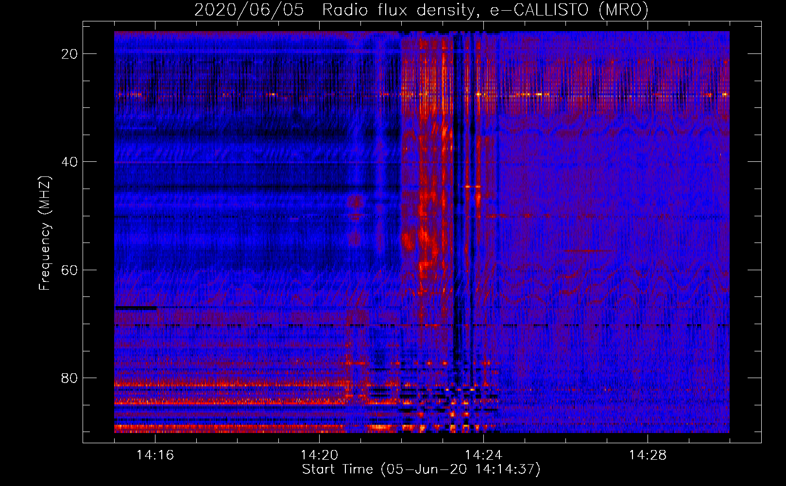Screen dimensions: 786x486
Task: Click the 'Start Time (05-Jun-20 14:14:37)' label
Action: 421,469
